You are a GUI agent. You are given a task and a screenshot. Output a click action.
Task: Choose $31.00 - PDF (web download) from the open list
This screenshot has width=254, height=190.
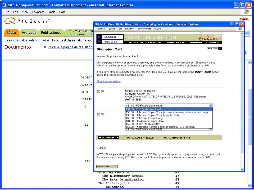[169, 109]
